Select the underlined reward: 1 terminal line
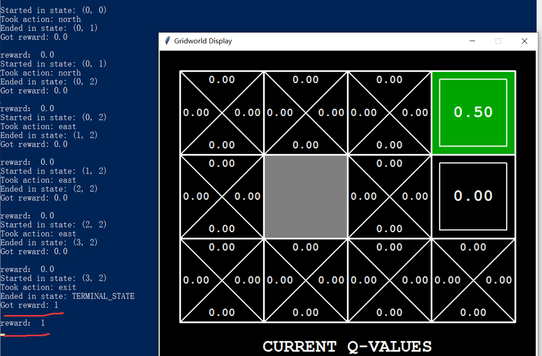 click(23, 322)
